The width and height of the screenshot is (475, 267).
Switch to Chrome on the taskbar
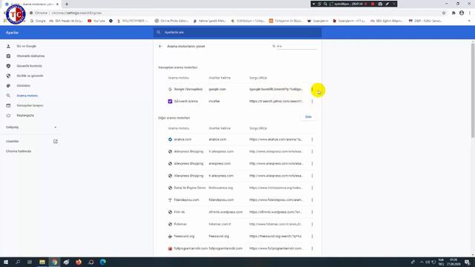tap(54, 262)
